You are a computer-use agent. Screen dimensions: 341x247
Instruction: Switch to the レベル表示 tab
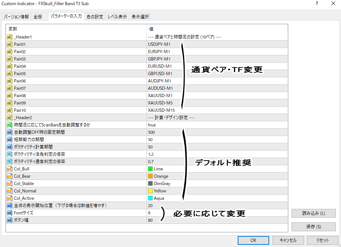117,17
